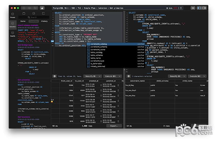Select table_name autocomplete suggestion
Viewport: 217px width, 141px height.
click(x=116, y=58)
